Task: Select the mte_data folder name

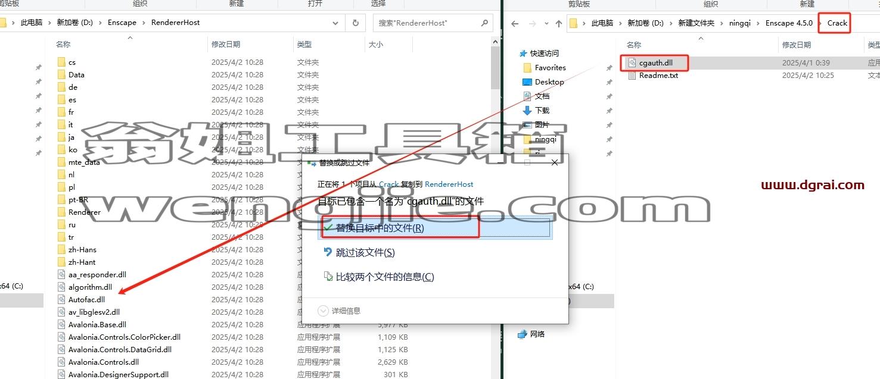Action: pyautogui.click(x=84, y=162)
